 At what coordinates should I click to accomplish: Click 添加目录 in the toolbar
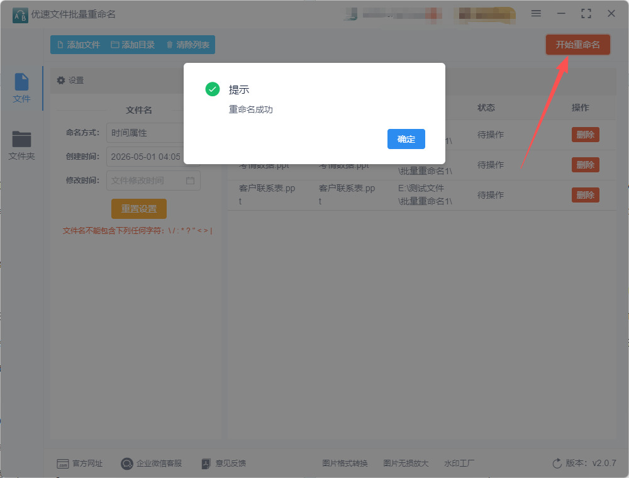[133, 45]
